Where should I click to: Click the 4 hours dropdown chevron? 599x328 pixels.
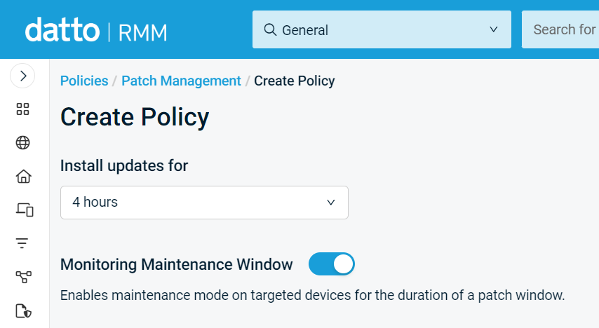pos(331,203)
